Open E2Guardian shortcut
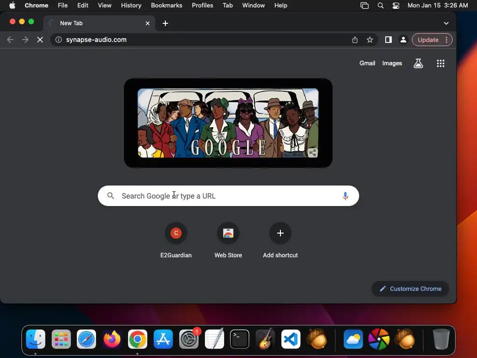477x358 pixels. click(176, 241)
